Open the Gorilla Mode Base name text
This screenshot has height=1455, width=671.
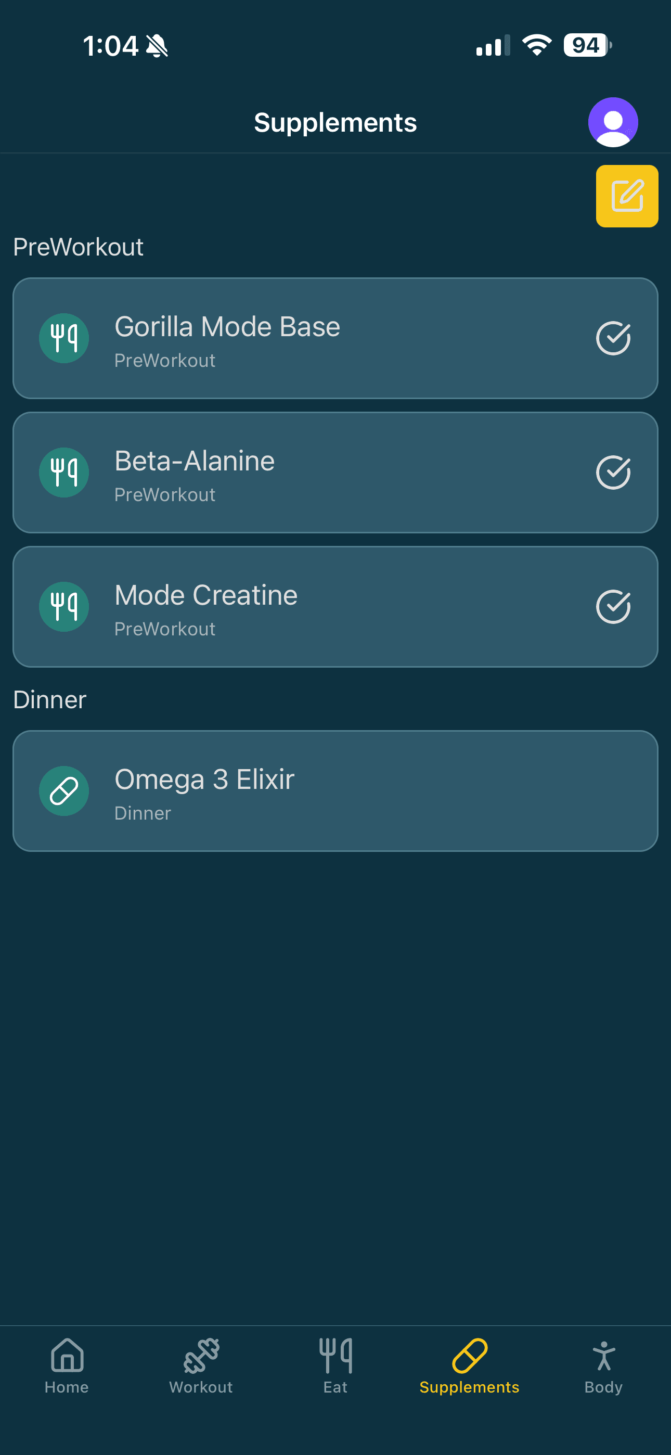click(227, 326)
